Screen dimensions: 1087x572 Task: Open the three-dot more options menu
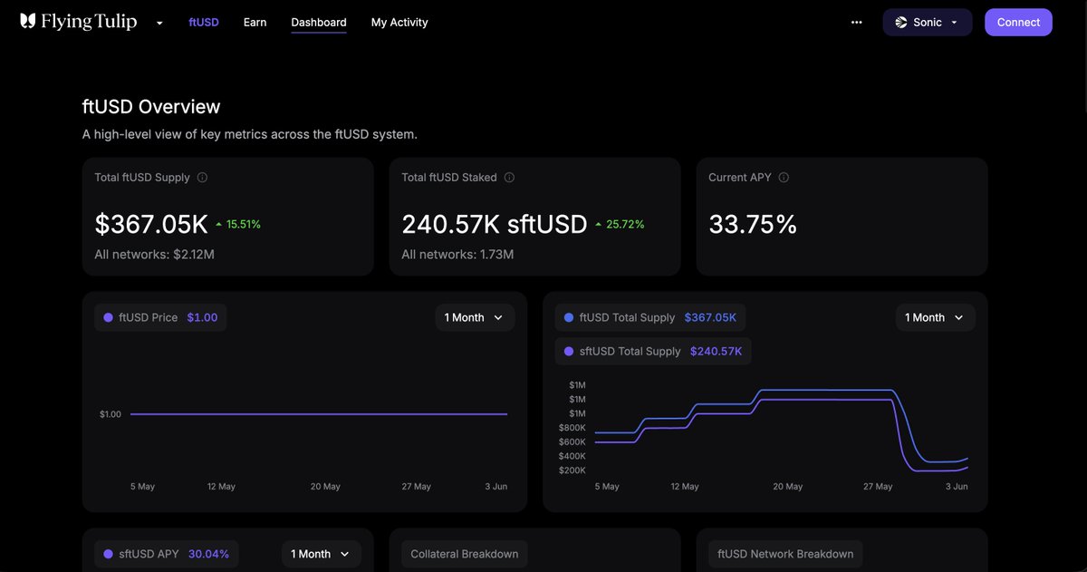(x=857, y=22)
